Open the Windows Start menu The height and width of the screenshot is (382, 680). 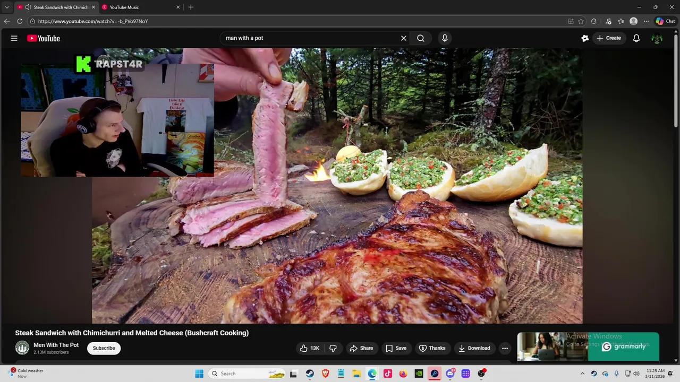coord(199,374)
